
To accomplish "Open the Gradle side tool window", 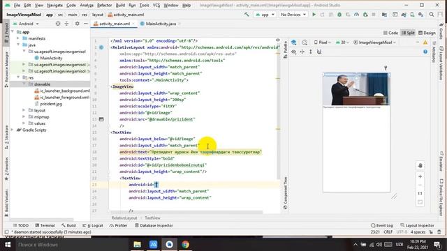I will coord(441,31).
